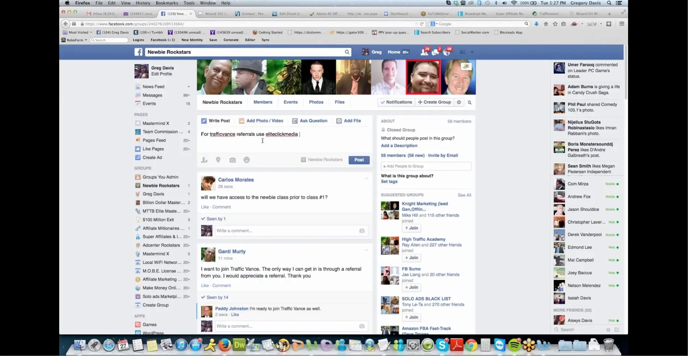Tag people icon in post composer
This screenshot has height=356, width=688.
(204, 160)
